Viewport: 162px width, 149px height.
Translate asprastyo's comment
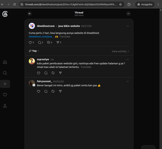tap(86, 67)
